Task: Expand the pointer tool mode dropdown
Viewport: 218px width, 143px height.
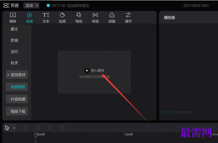Action: coord(14,128)
